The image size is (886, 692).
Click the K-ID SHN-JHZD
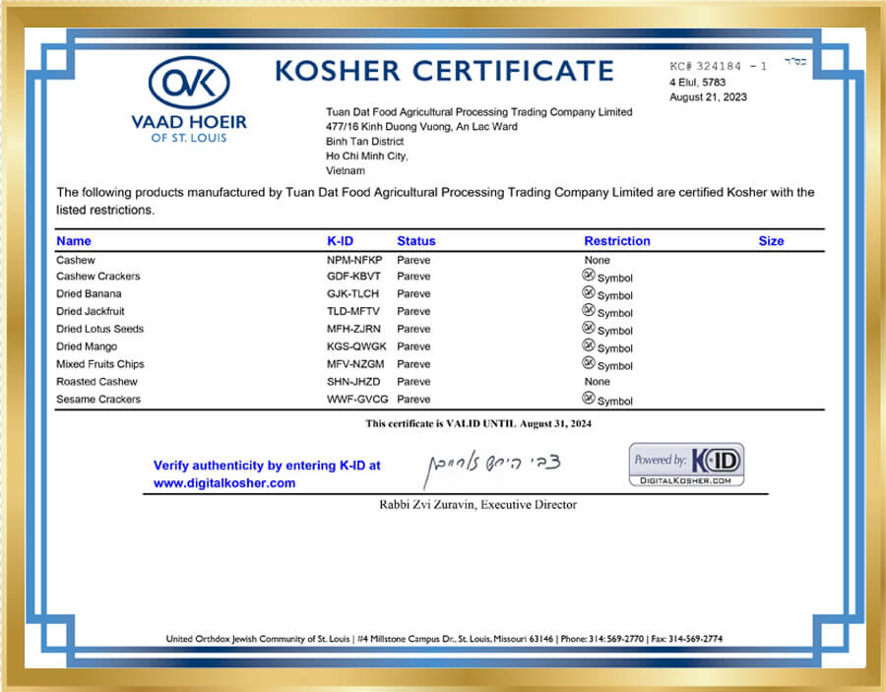[x=353, y=381]
